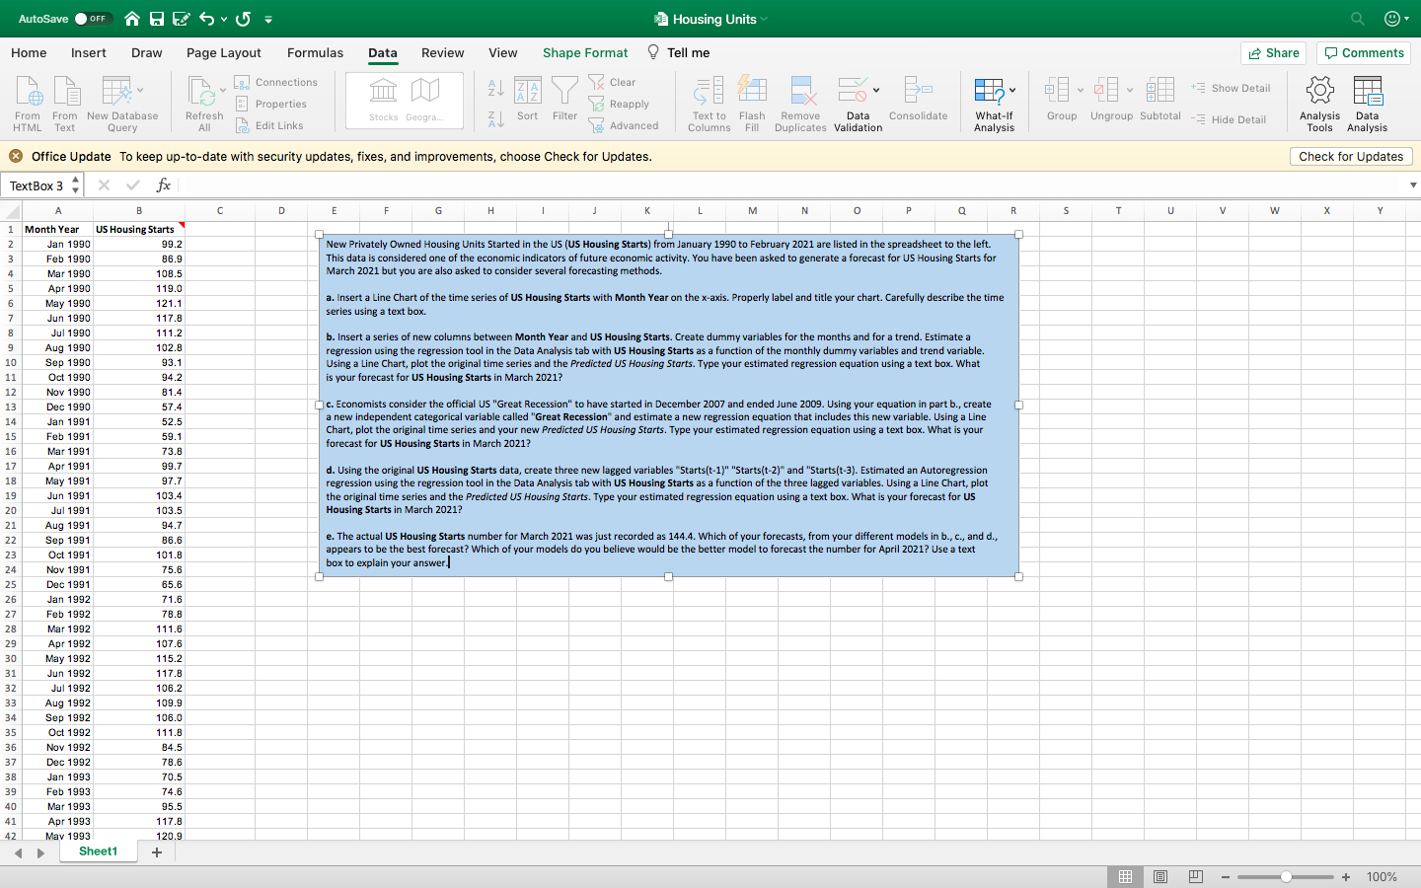Open the Undo history dropdown
Screen dimensions: 1421x888
[224, 19]
